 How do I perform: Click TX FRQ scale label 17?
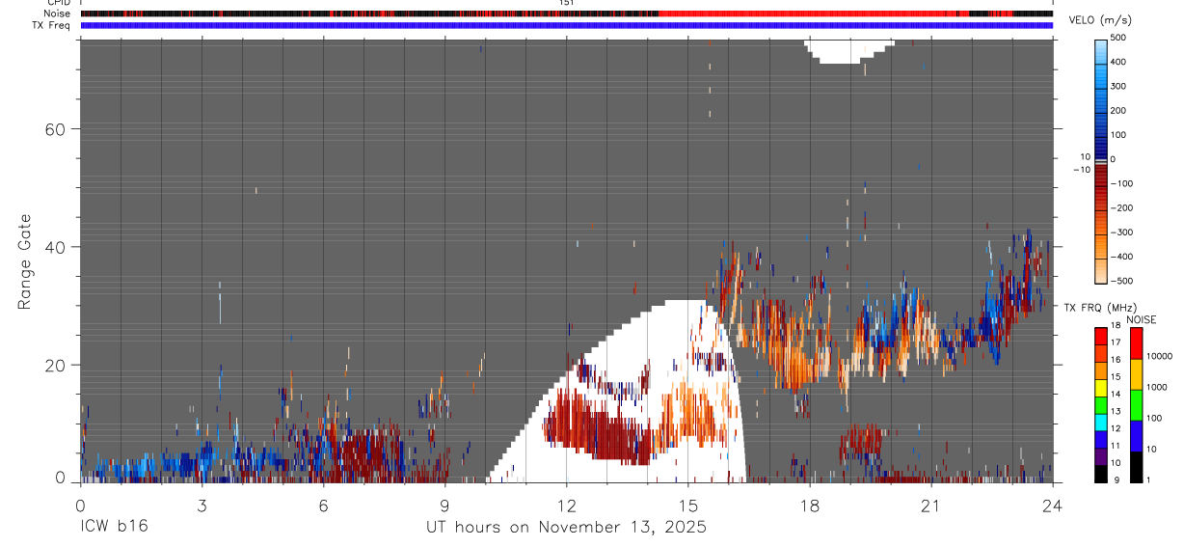point(1116,342)
